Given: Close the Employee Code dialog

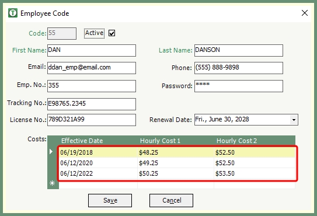Looking at the screenshot, I should pos(305,13).
